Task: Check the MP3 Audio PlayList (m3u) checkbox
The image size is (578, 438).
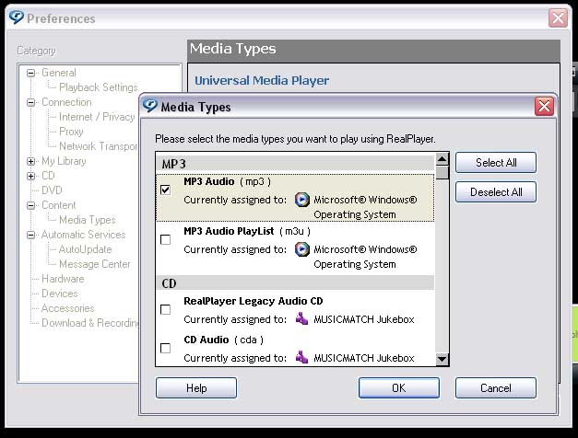Action: tap(166, 239)
